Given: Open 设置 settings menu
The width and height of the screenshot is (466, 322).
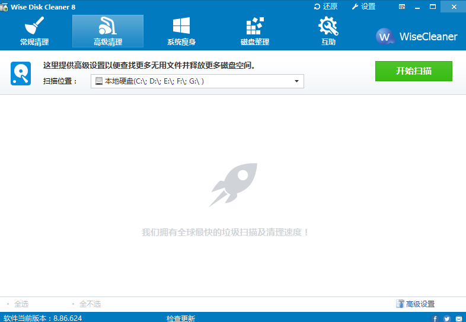Looking at the screenshot, I should (363, 7).
